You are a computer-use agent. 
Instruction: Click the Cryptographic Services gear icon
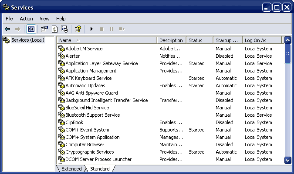(61, 151)
